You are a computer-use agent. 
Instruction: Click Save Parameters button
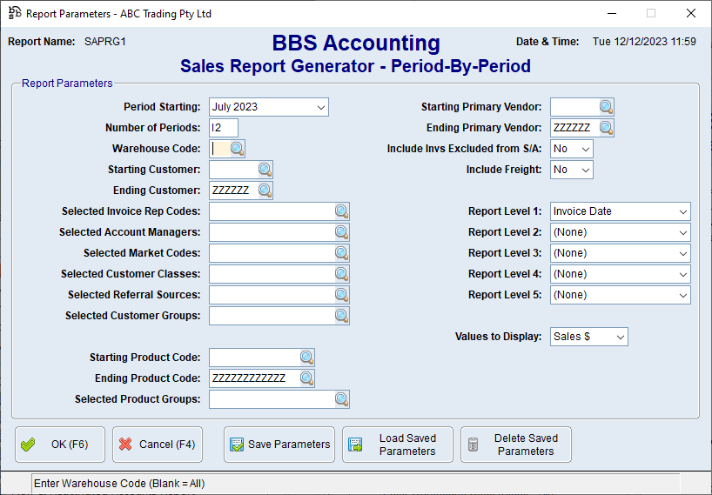(x=279, y=445)
